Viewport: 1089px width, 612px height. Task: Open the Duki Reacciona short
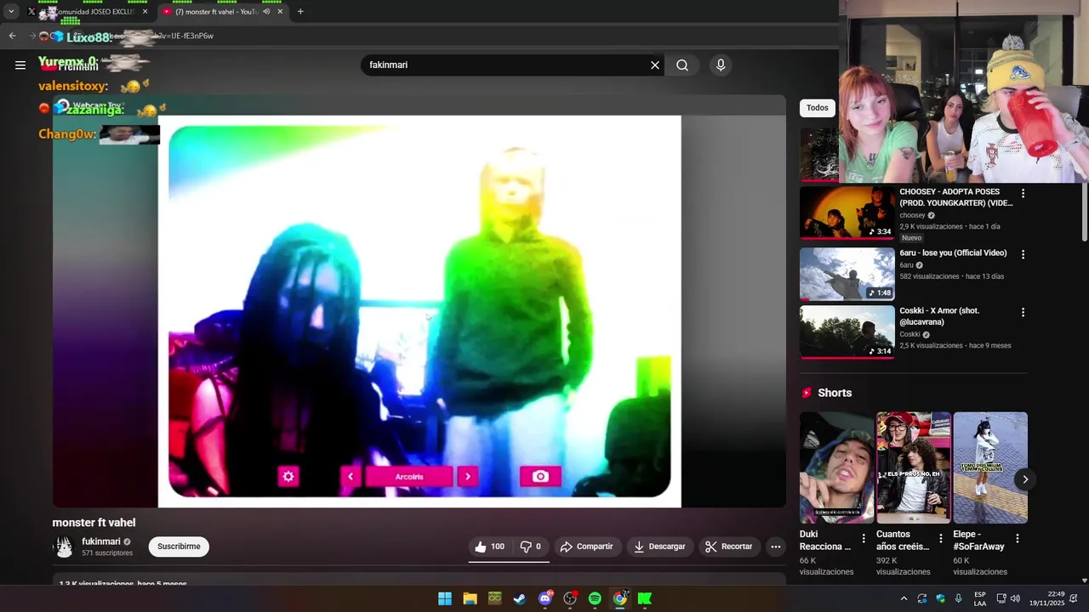[x=836, y=467]
